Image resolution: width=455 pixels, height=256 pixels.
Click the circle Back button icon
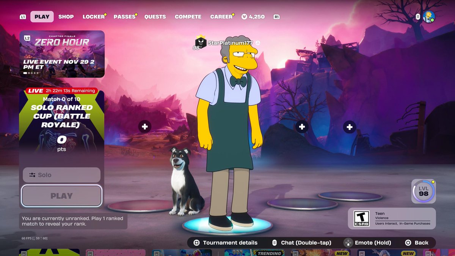pos(408,243)
